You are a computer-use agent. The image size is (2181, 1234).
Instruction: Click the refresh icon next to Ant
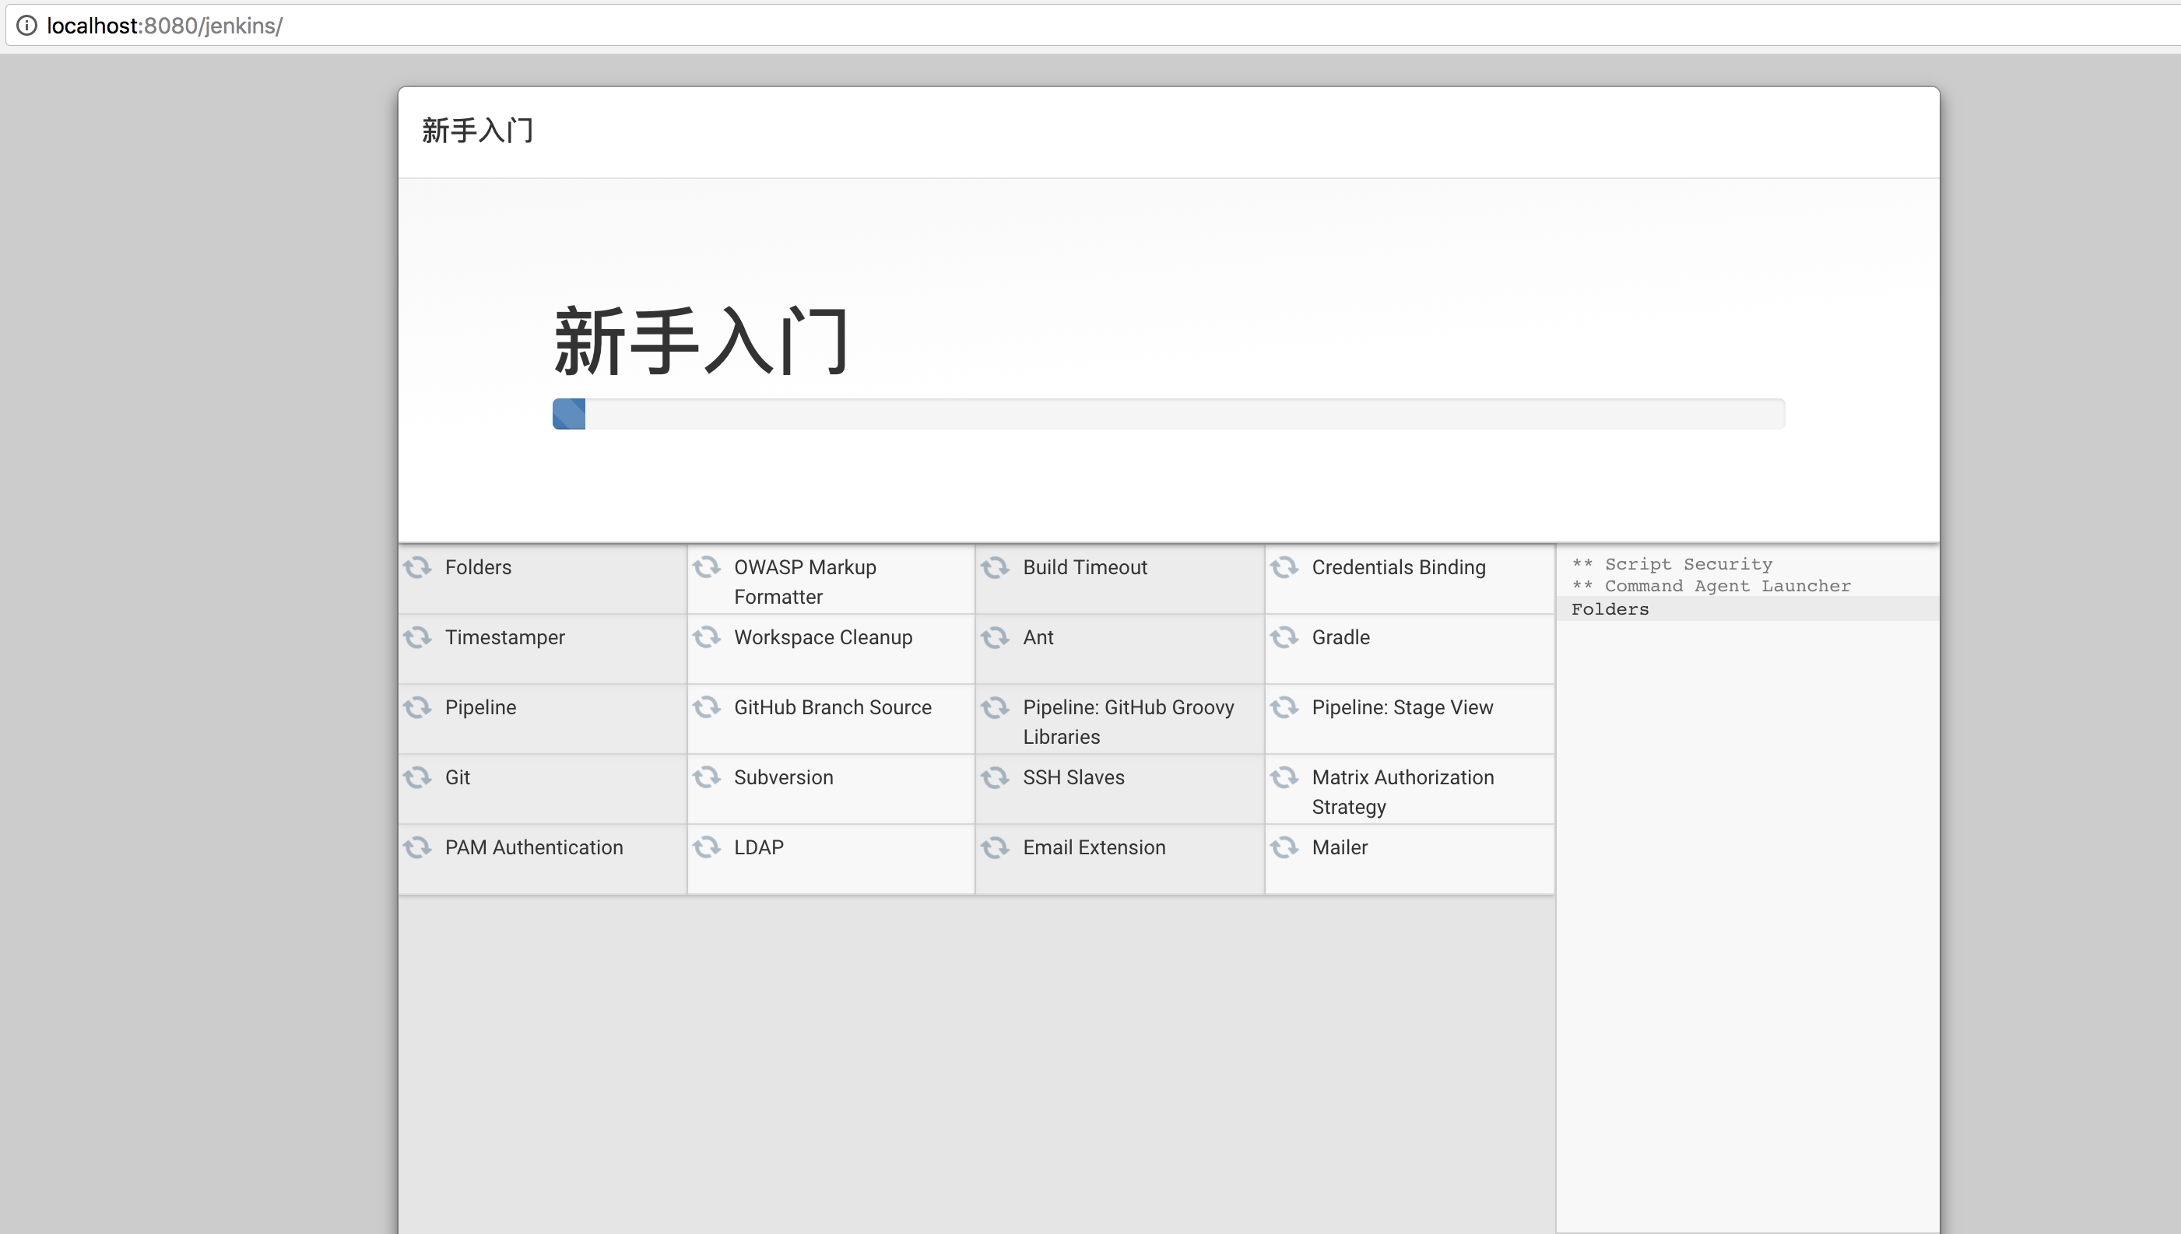click(995, 637)
